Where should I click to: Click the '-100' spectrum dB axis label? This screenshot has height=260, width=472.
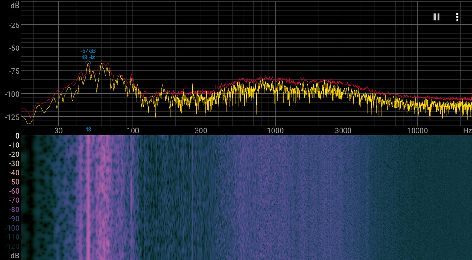click(12, 94)
